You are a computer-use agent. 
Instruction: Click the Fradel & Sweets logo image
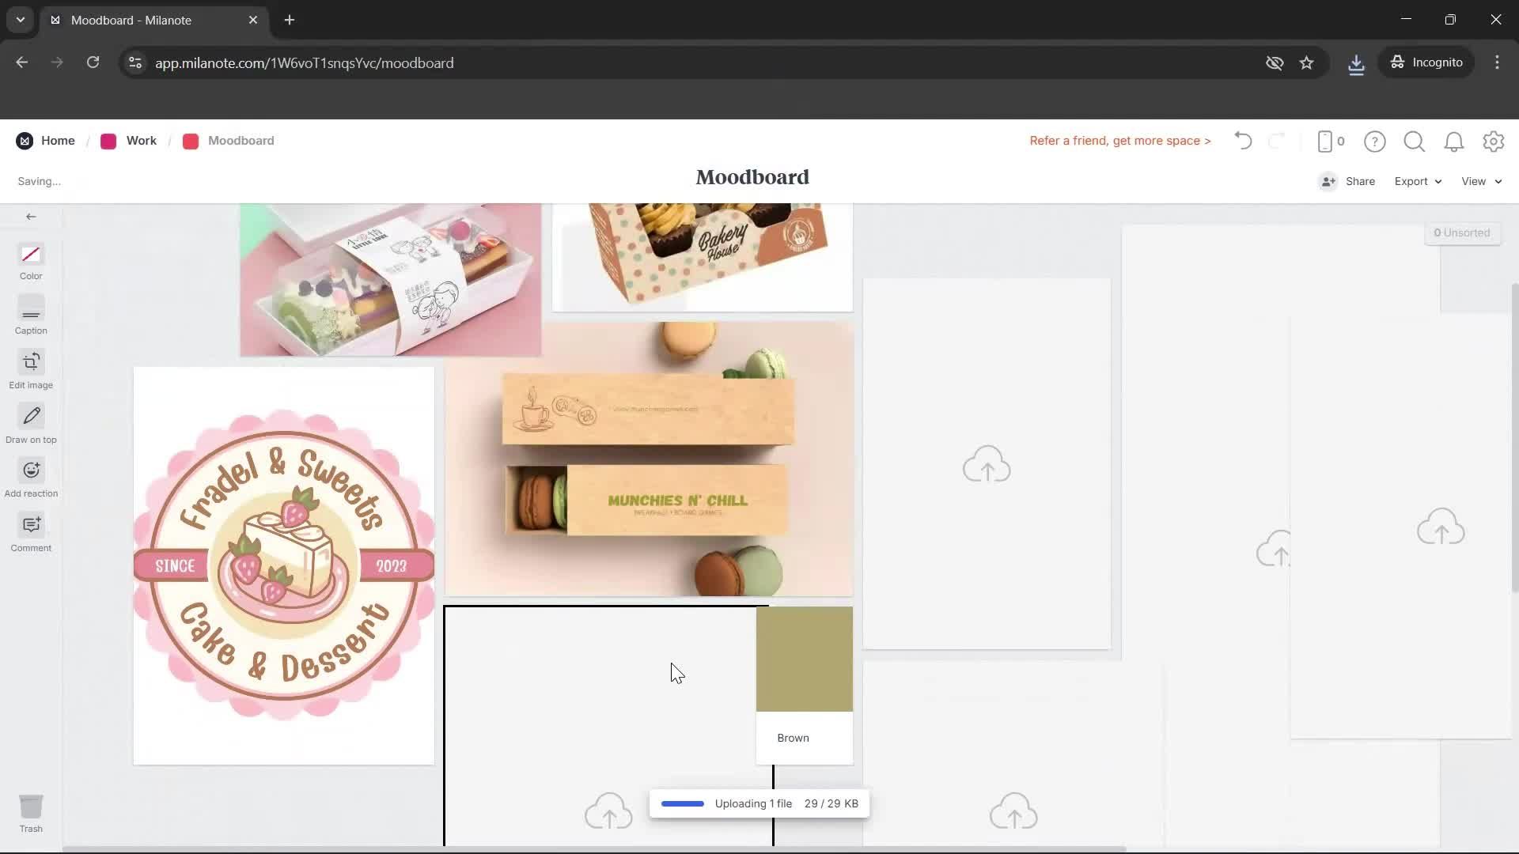pos(283,565)
